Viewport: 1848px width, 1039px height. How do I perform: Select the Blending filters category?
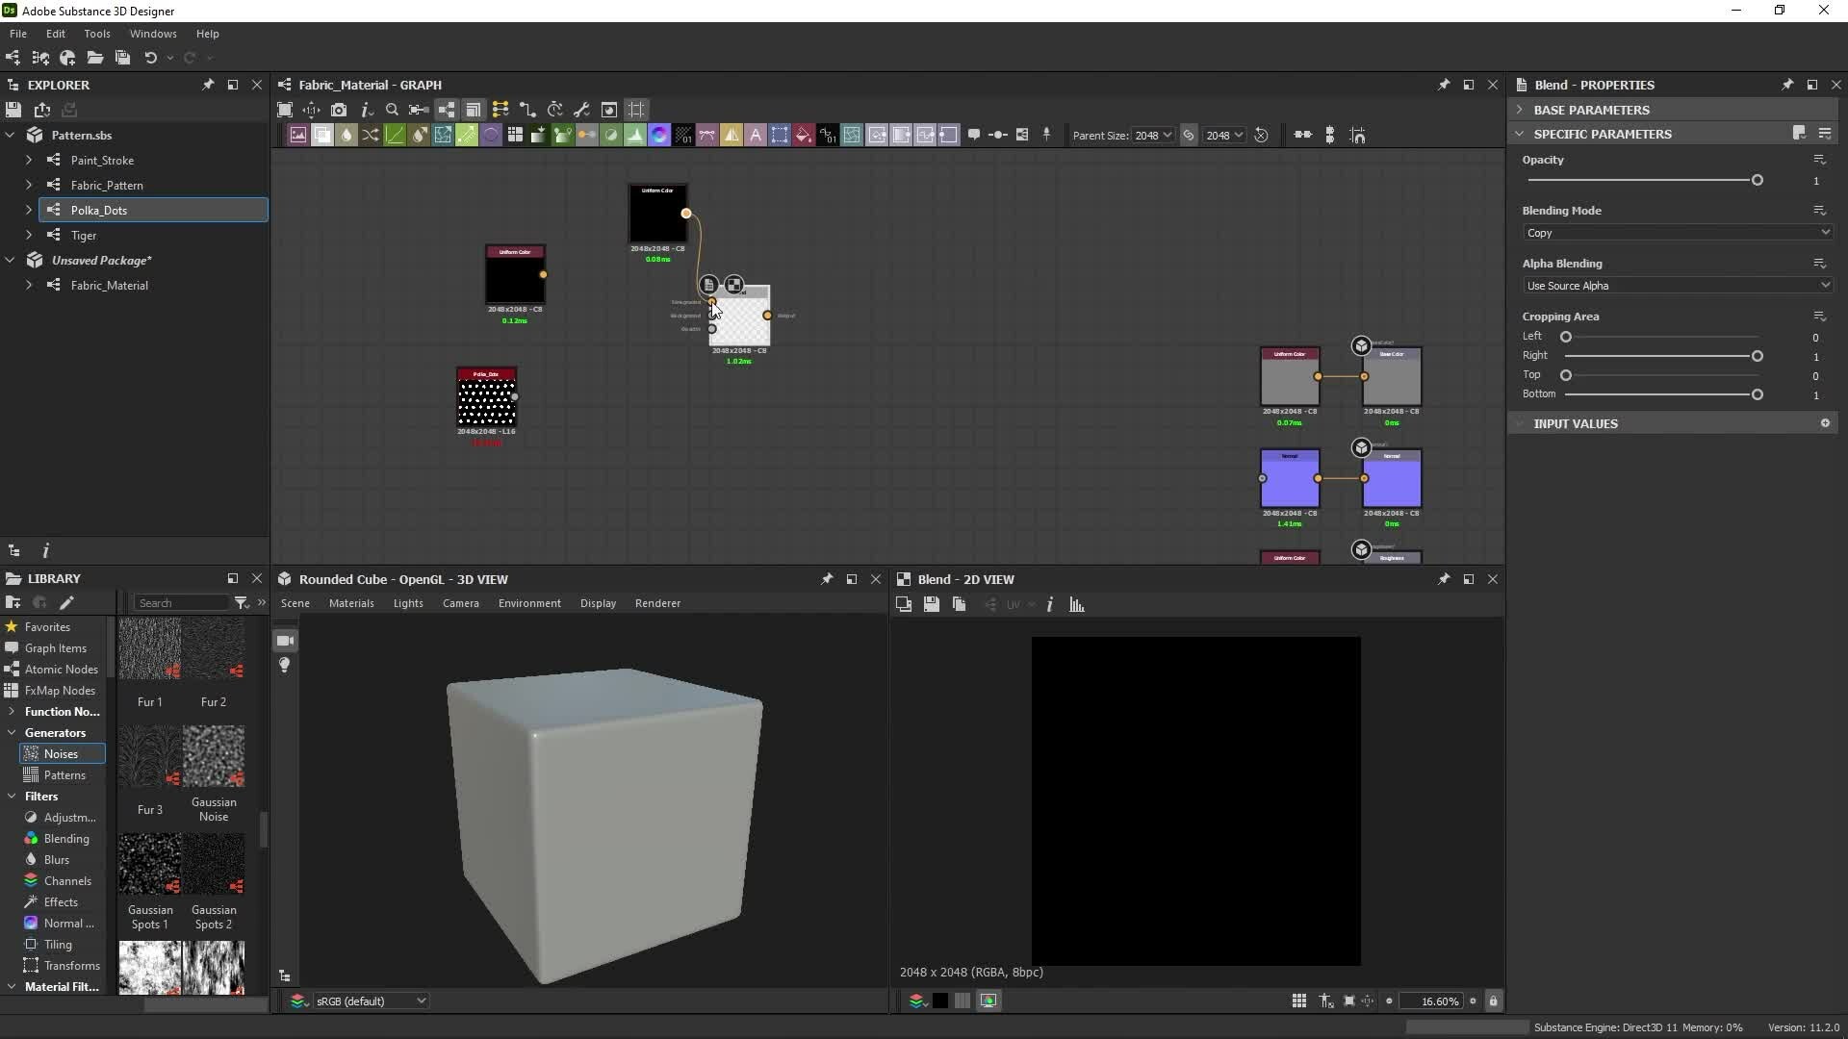point(65,839)
